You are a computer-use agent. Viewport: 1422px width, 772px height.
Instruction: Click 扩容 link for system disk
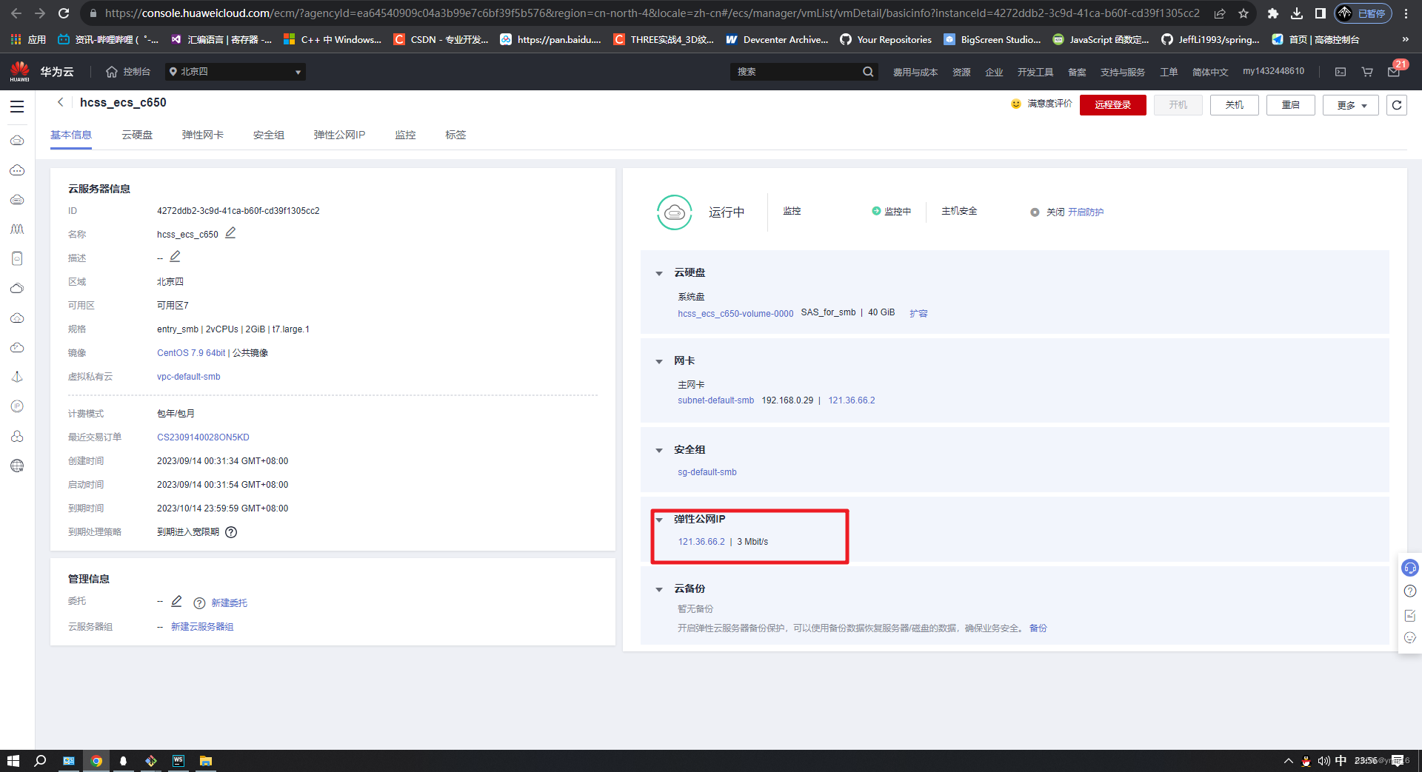coord(918,313)
